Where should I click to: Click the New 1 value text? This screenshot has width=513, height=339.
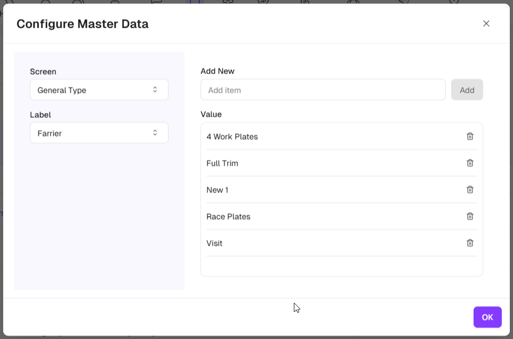coord(218,190)
